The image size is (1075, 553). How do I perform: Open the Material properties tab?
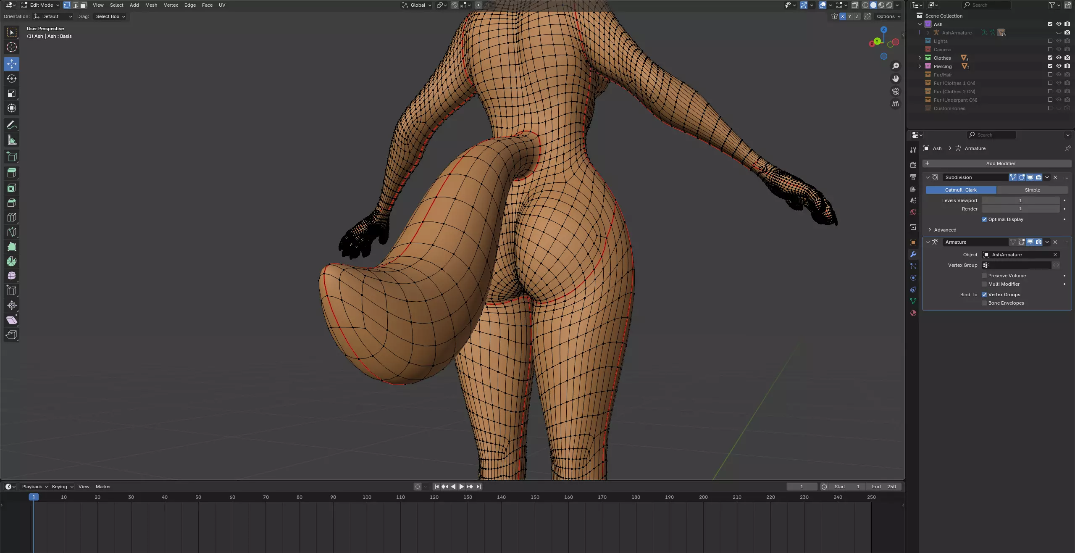[x=913, y=313]
